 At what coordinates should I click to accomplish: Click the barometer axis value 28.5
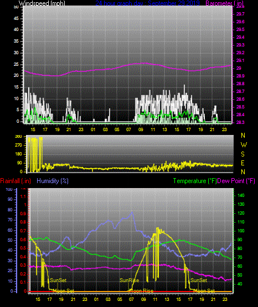[x=240, y=107]
